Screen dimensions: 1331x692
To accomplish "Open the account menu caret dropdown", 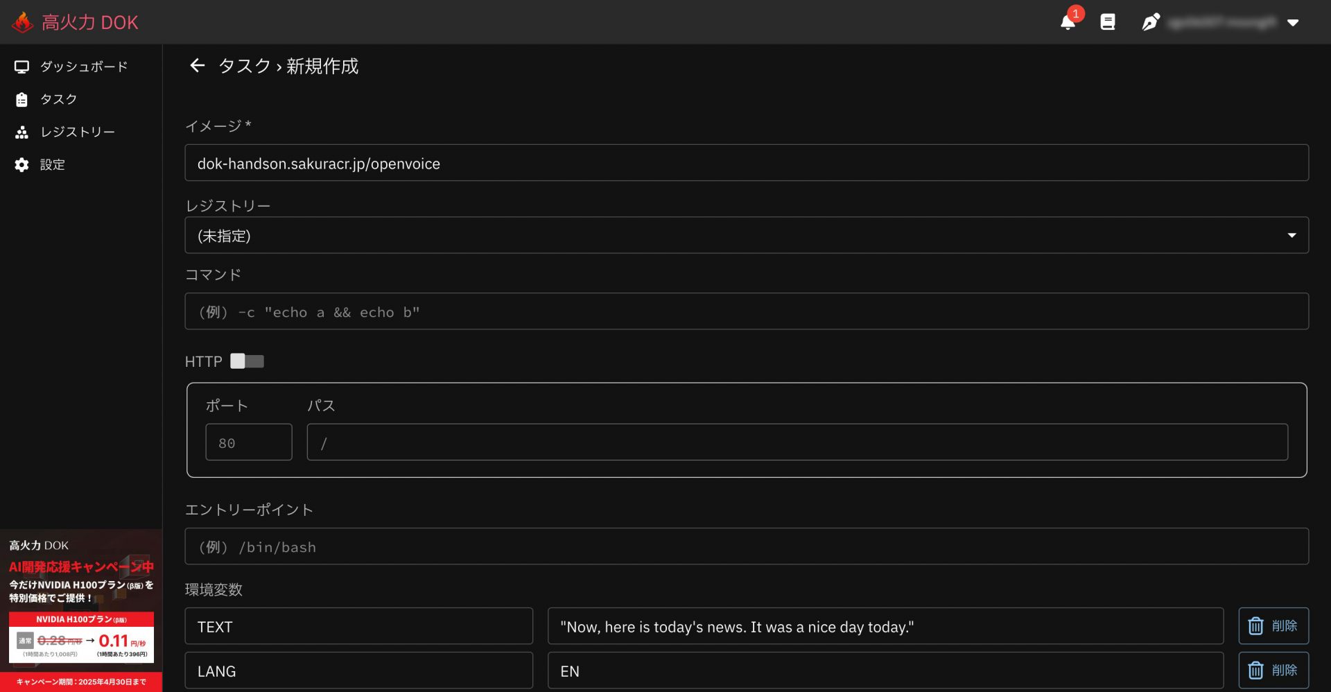I will click(1293, 22).
